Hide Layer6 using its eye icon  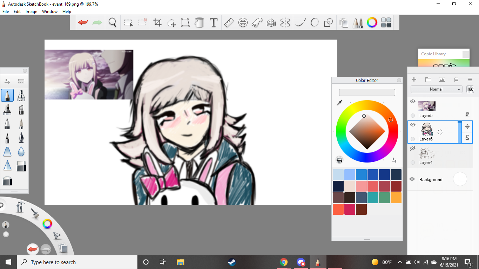413,125
